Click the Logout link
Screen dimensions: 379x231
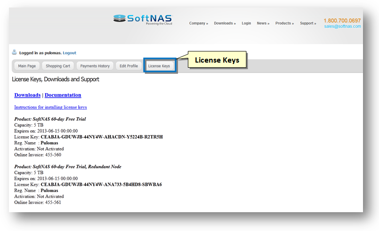[x=69, y=53]
